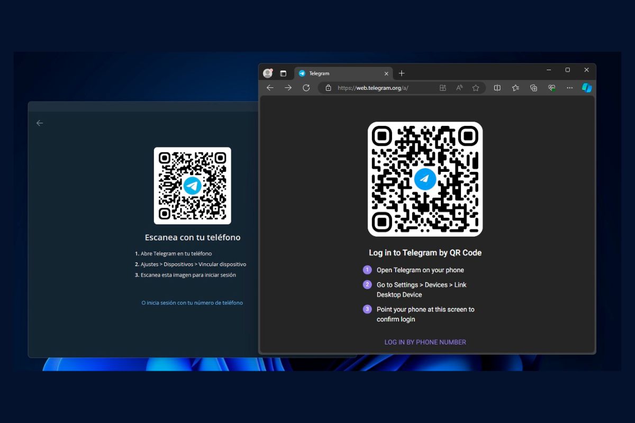Open the browser profile avatar
The height and width of the screenshot is (423, 635).
tap(268, 73)
